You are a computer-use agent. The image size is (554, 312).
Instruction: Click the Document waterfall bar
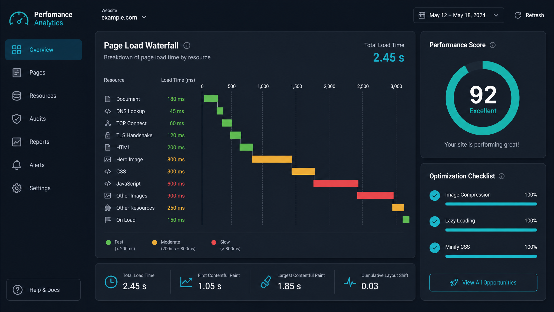(211, 98)
